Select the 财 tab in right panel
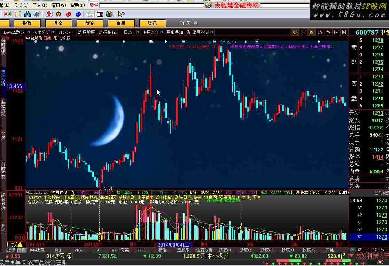Viewport: 389px width, 266px height. 359,250
